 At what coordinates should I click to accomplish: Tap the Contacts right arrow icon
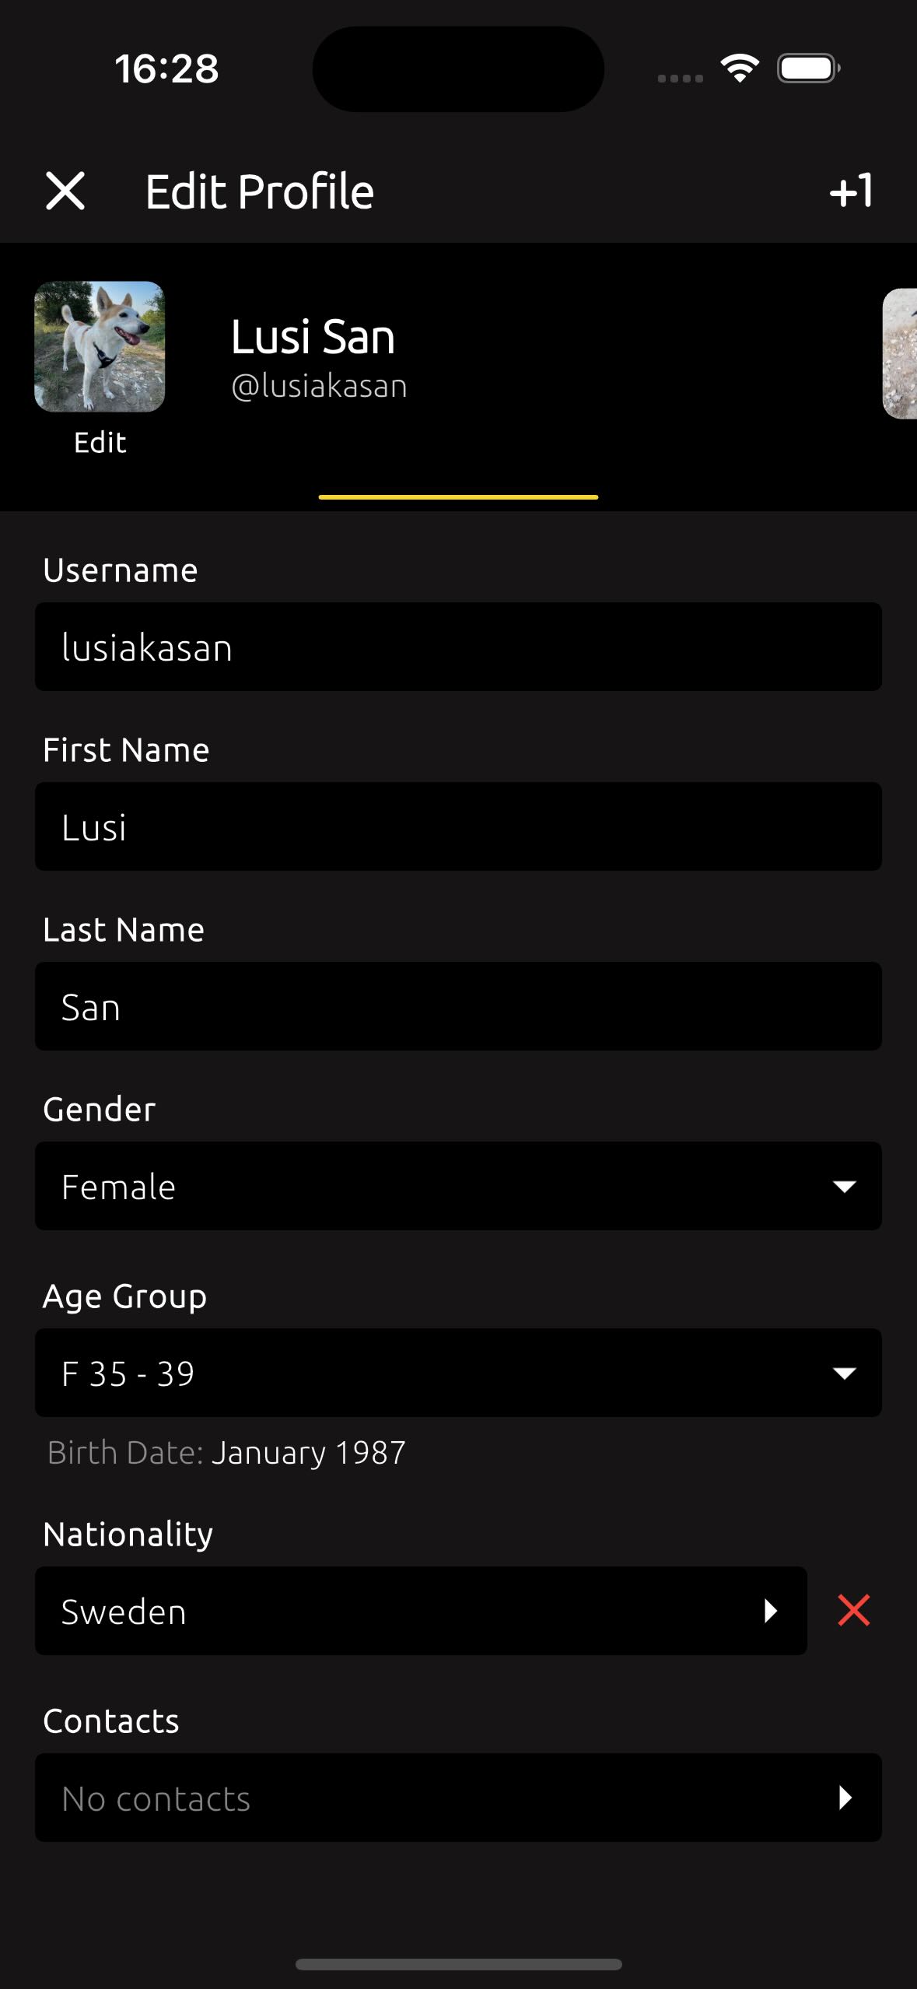845,1798
